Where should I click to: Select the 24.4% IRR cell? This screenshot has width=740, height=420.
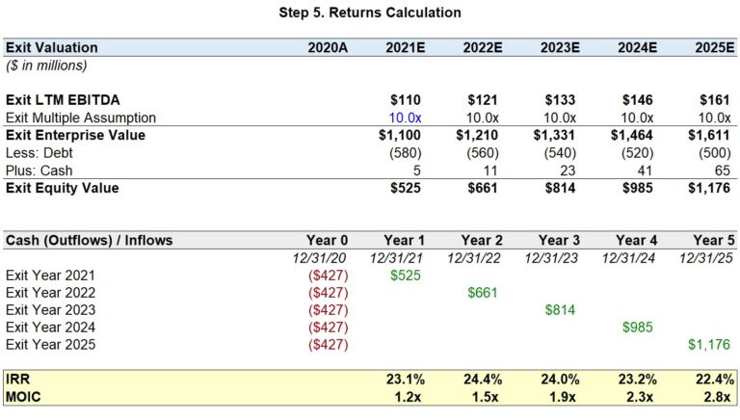(x=479, y=379)
